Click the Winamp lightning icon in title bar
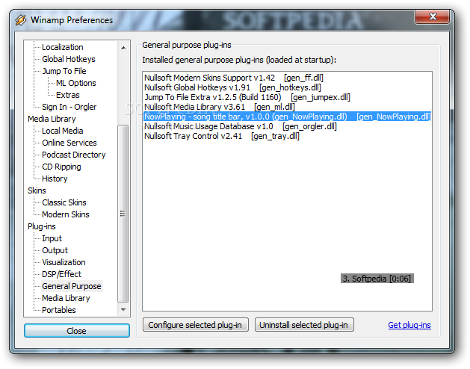 click(21, 20)
